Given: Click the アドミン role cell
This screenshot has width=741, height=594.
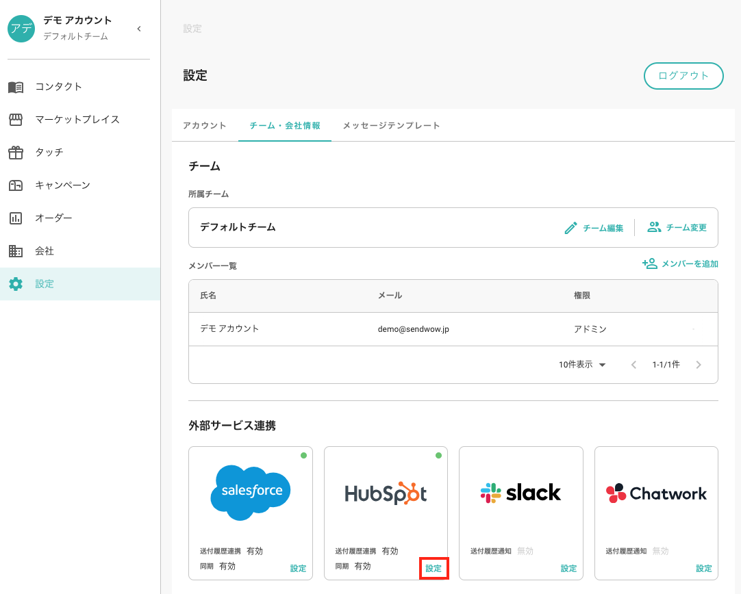Looking at the screenshot, I should (x=590, y=329).
